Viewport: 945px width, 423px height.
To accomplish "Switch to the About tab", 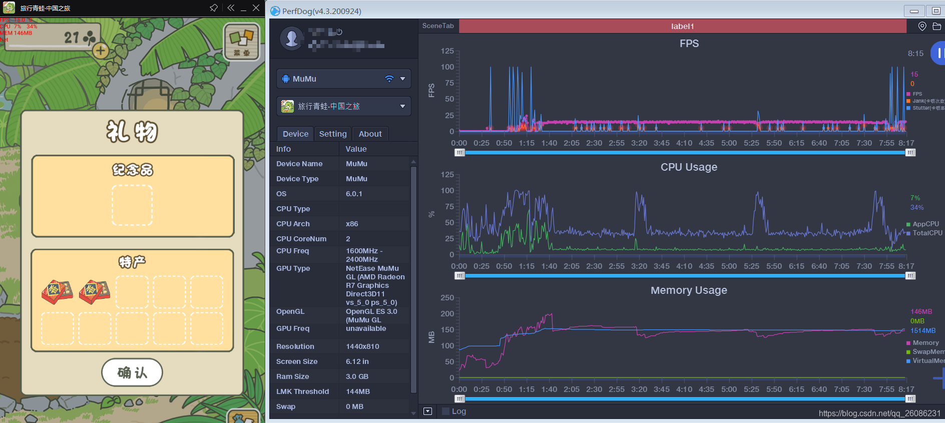I will 370,134.
